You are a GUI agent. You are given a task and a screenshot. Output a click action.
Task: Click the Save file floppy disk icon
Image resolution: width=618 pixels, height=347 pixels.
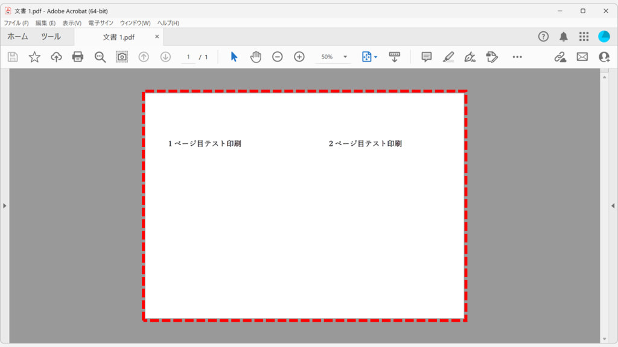pos(13,57)
